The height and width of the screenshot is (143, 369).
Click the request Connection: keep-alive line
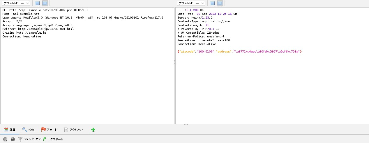coord(22,37)
